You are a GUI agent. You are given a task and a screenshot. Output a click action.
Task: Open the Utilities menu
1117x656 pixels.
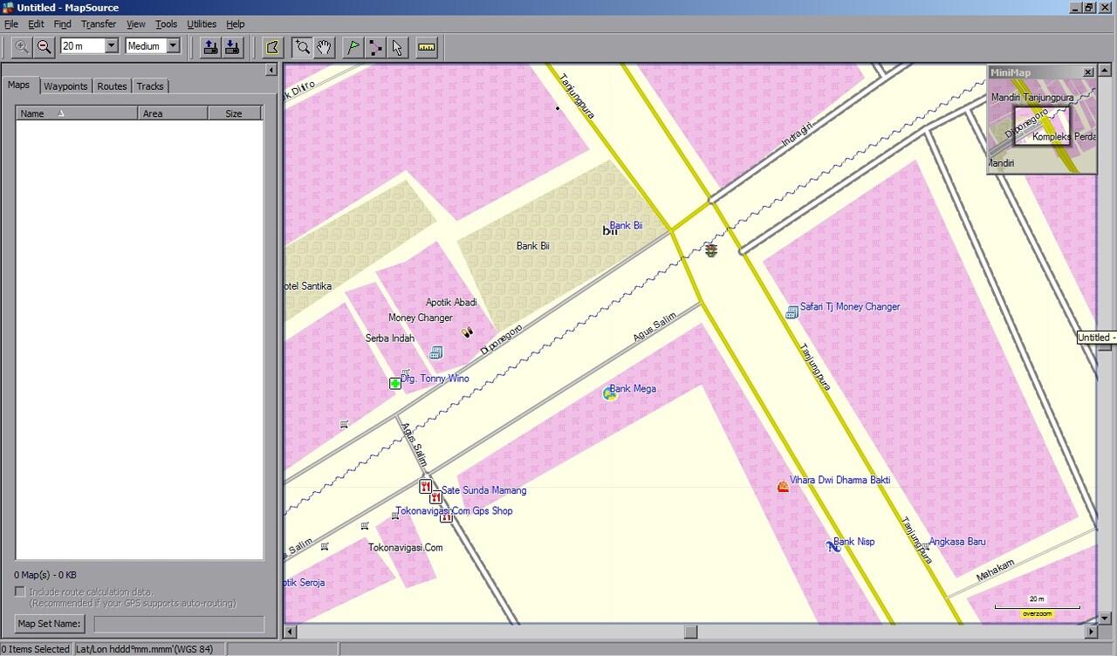point(202,24)
